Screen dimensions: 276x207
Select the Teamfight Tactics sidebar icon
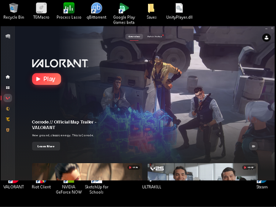click(8, 119)
